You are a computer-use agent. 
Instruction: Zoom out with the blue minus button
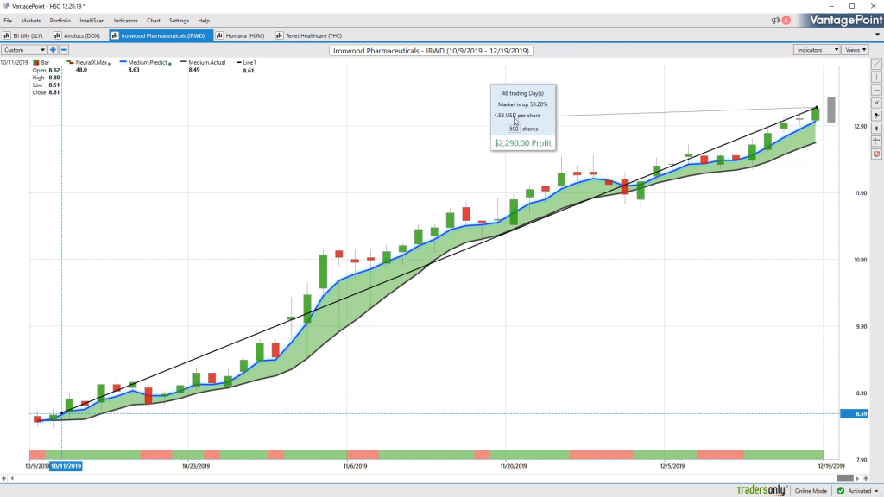click(x=64, y=50)
